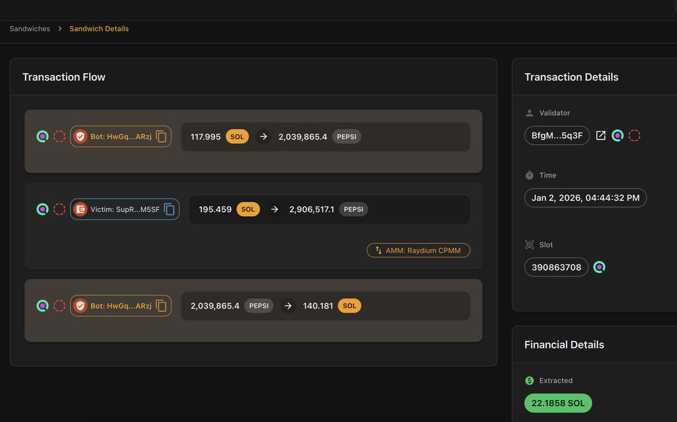The height and width of the screenshot is (422, 677).
Task: Open validator BfgM...5q3F
Action: point(557,135)
